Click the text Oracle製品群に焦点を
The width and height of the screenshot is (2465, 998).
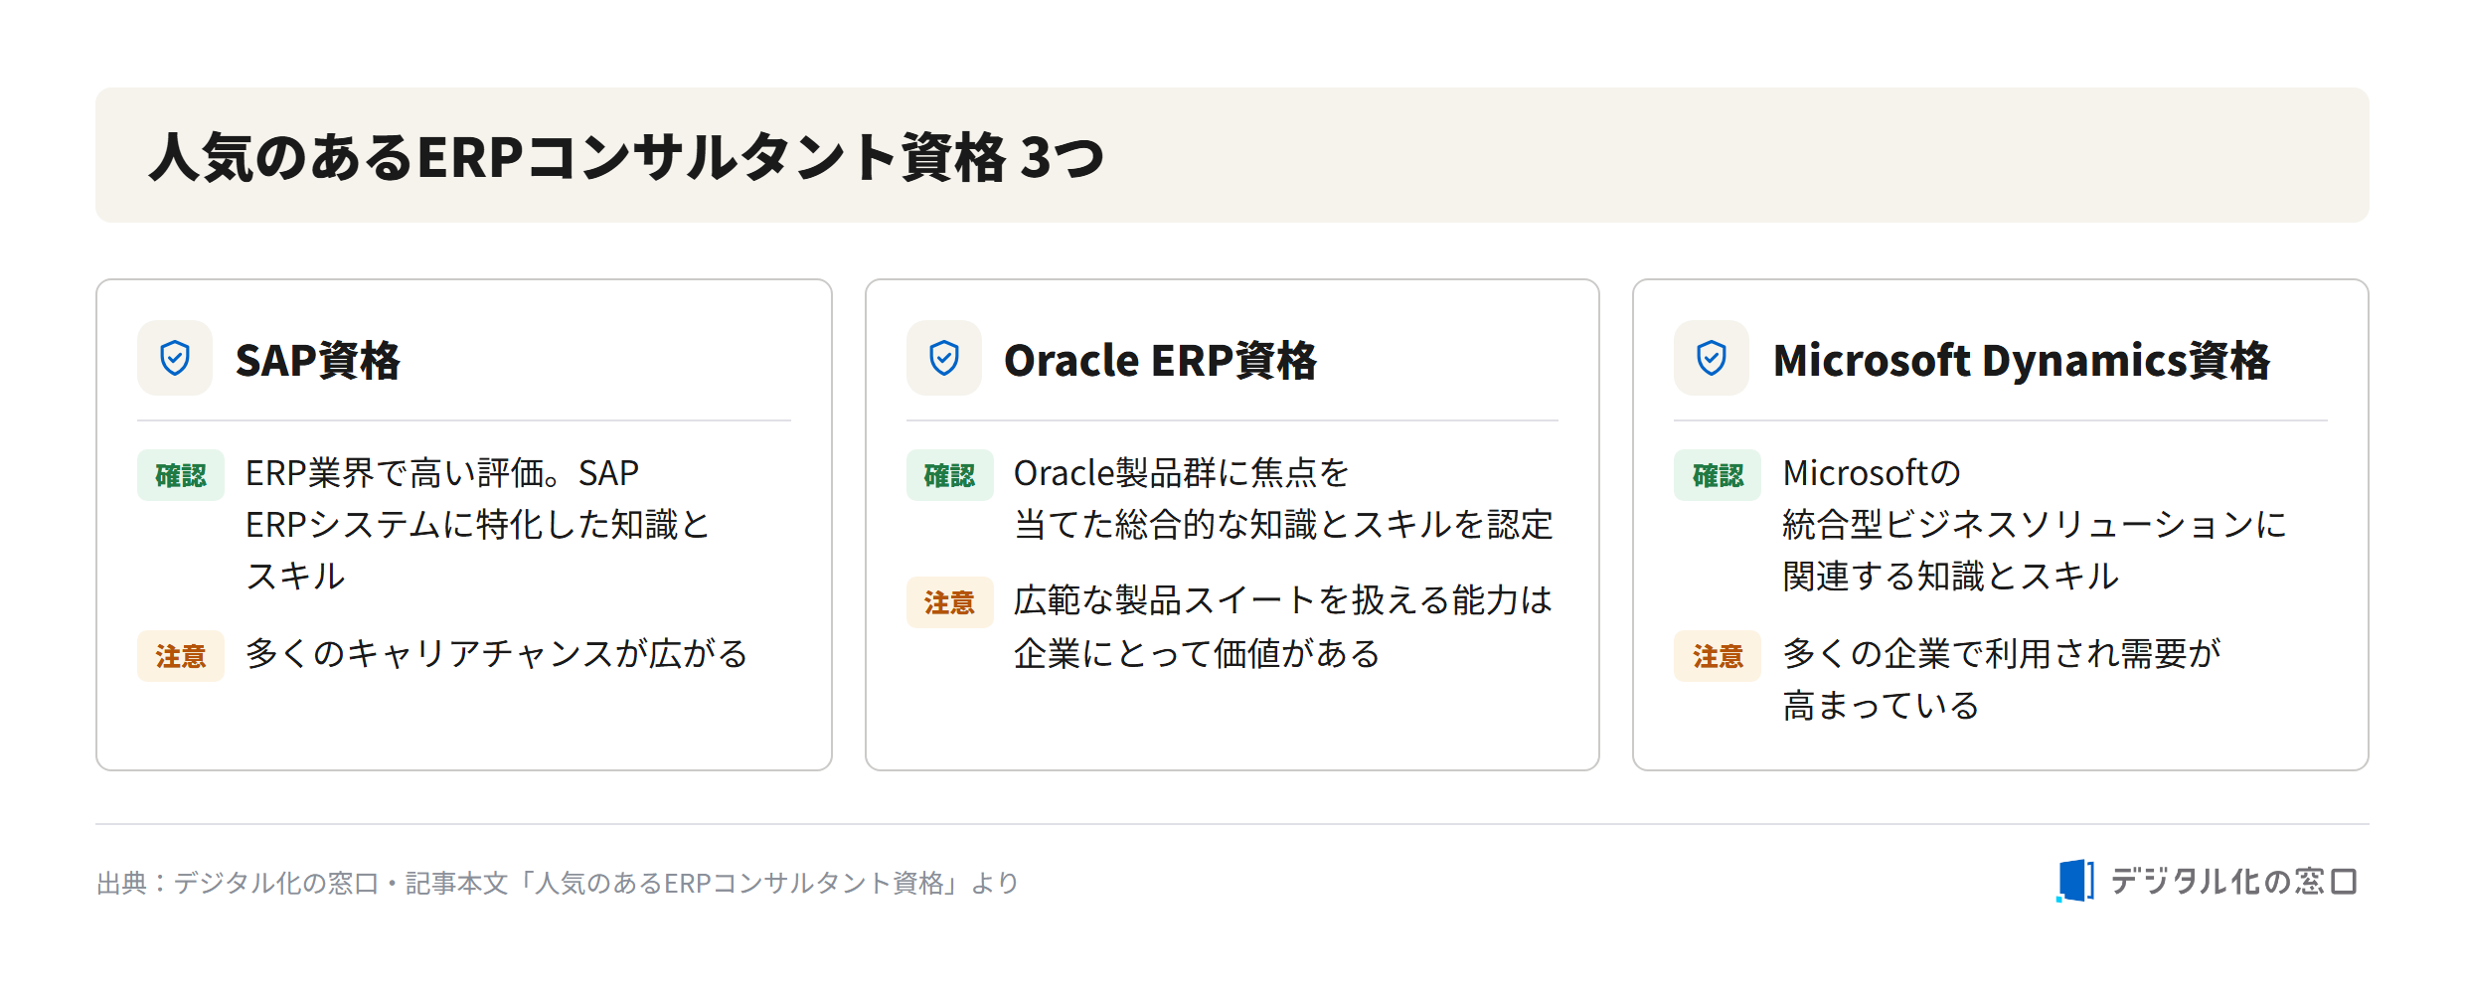[x=1181, y=473]
